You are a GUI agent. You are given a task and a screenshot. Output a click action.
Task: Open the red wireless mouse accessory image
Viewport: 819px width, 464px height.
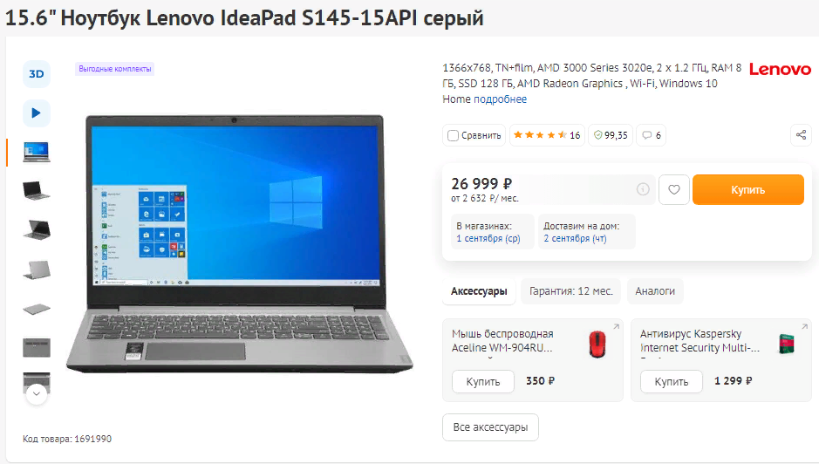597,345
